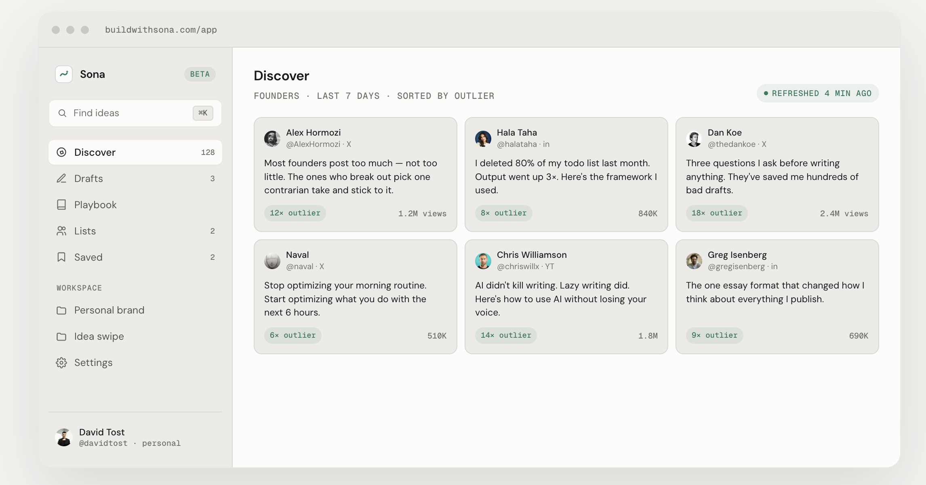Click the Settings gear icon
This screenshot has height=485, width=926.
click(61, 362)
